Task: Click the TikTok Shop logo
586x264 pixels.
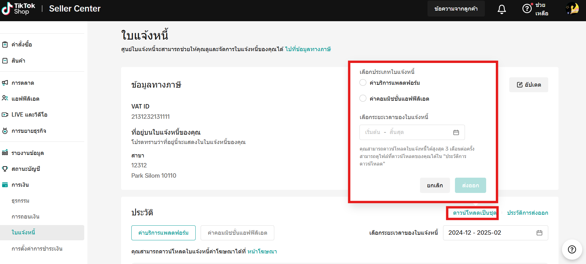Action: point(18,9)
